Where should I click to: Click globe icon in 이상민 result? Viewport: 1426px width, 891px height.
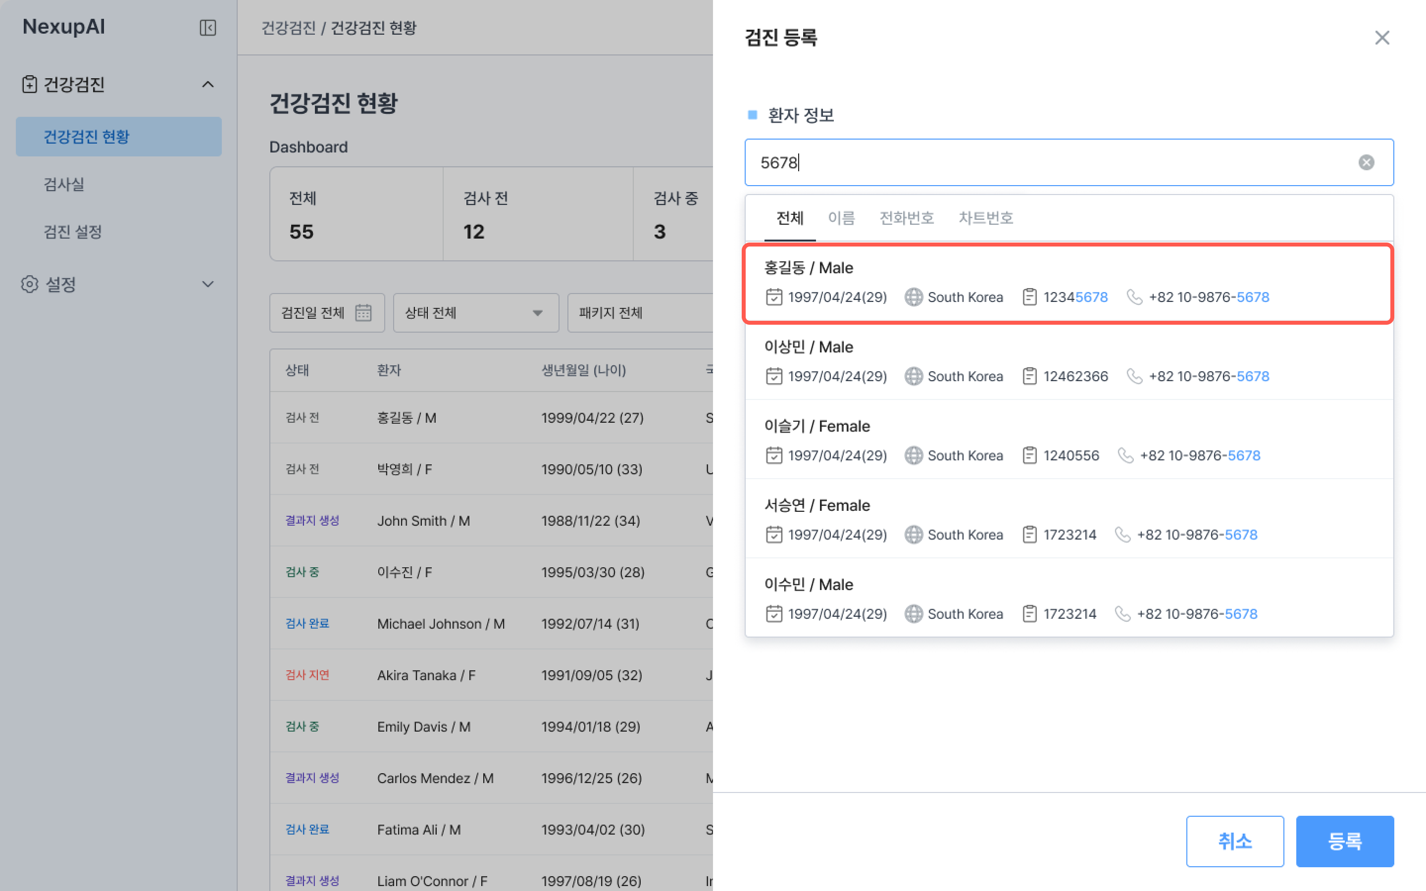(x=914, y=376)
